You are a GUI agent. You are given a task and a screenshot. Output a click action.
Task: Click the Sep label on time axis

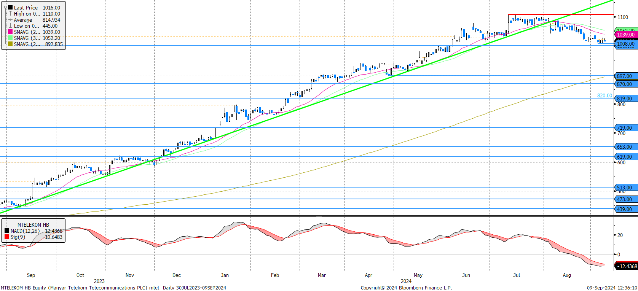(x=31, y=275)
